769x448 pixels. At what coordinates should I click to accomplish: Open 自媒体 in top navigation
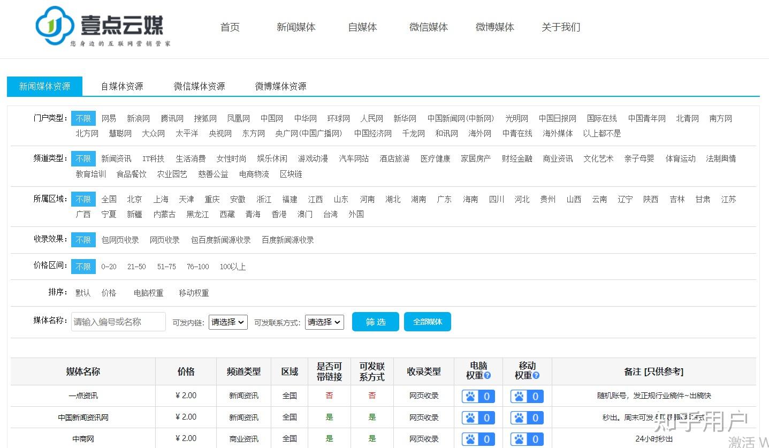tap(362, 27)
